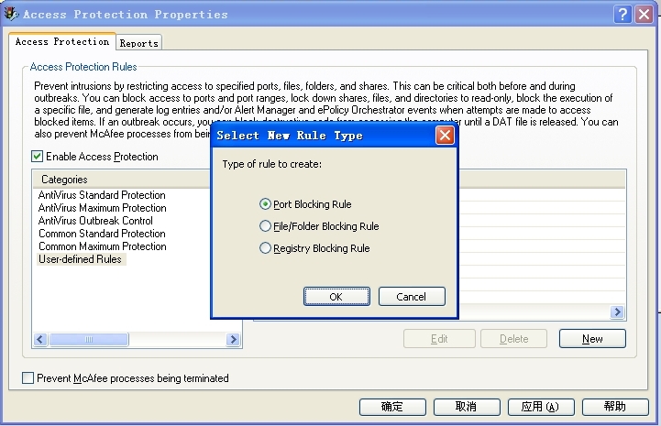Click the 取消 button
Screen dimensions: 661x426
click(467, 407)
